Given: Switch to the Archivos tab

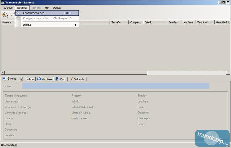Looking at the screenshot, I should tap(45, 79).
